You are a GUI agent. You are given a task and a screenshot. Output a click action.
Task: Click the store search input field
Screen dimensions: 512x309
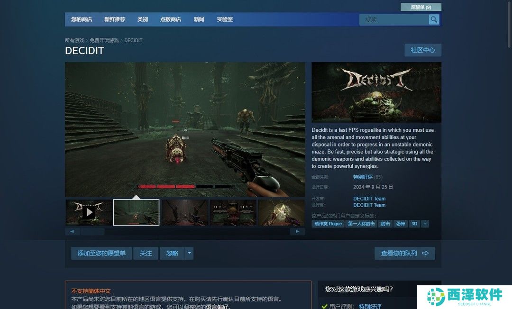[394, 19]
